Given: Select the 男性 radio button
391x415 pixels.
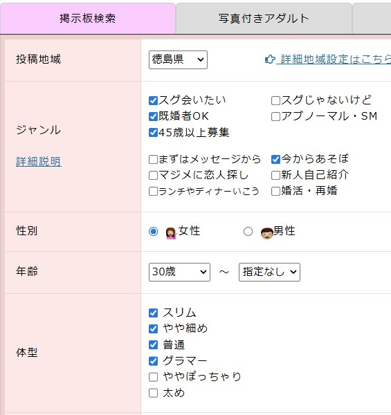Looking at the screenshot, I should (248, 232).
